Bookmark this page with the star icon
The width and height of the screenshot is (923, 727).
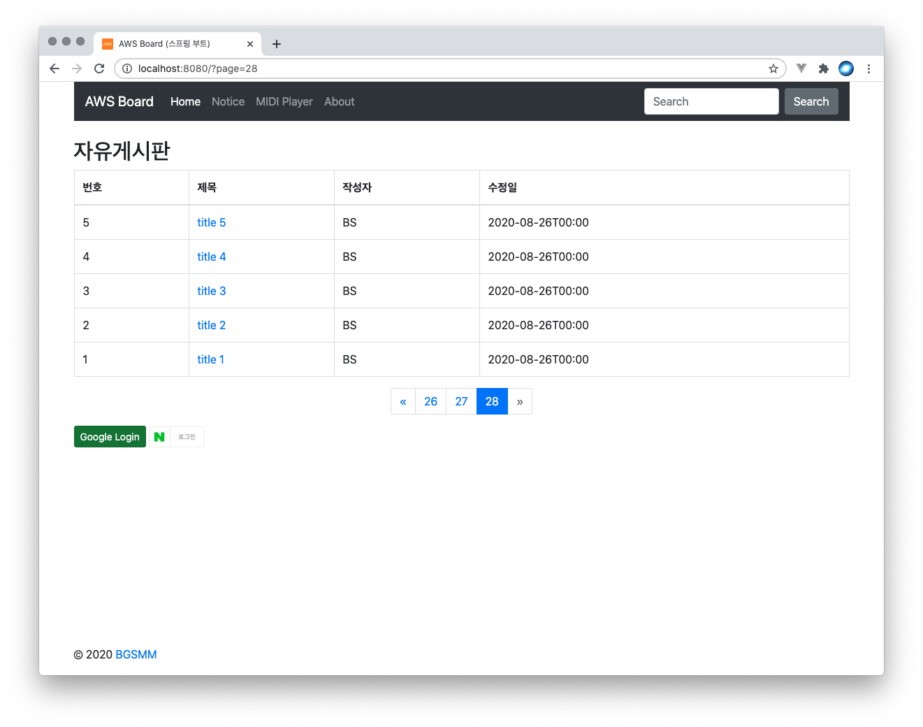(x=773, y=69)
